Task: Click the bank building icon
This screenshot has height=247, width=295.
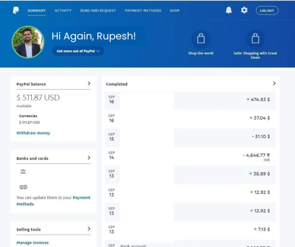Action: 23,171
